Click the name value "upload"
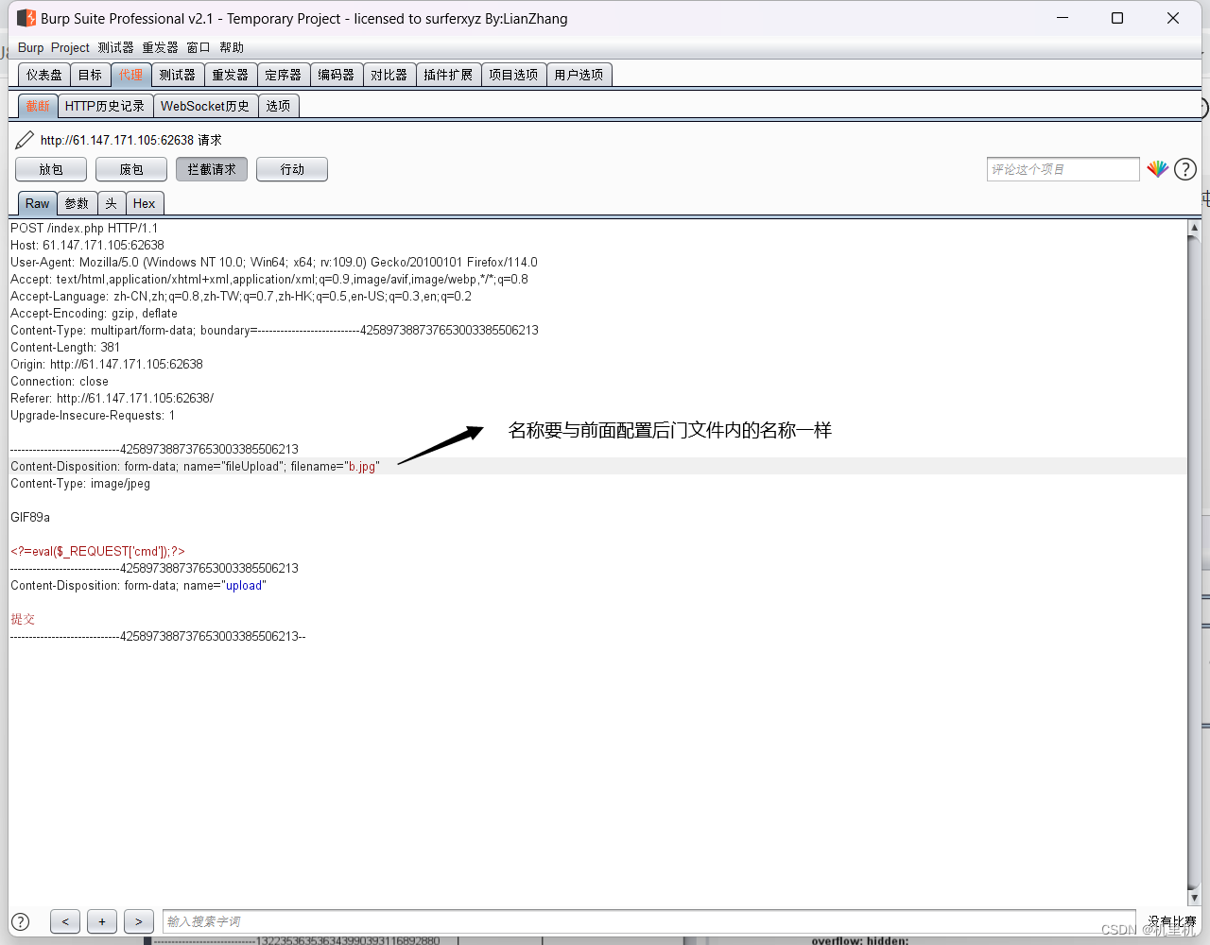 pos(244,585)
